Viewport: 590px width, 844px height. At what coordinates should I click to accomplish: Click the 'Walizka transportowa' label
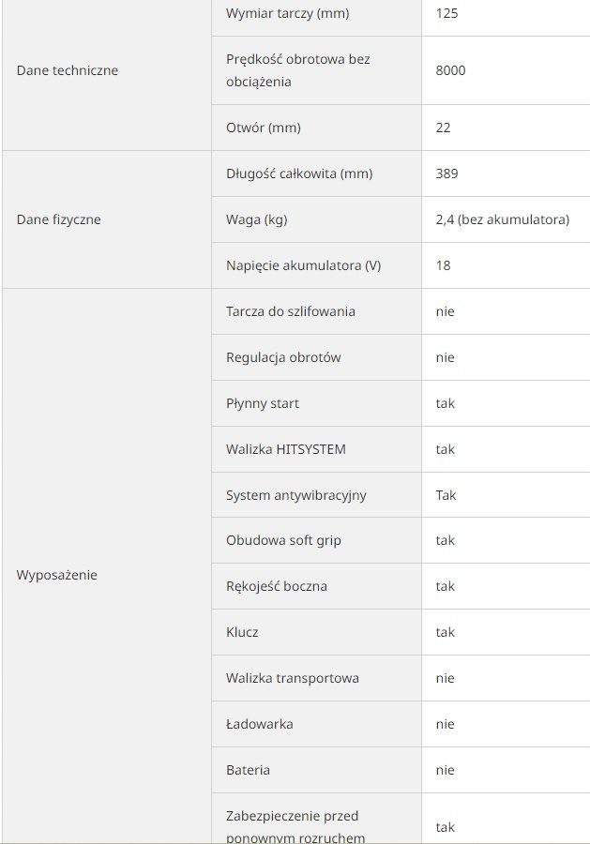[293, 678]
